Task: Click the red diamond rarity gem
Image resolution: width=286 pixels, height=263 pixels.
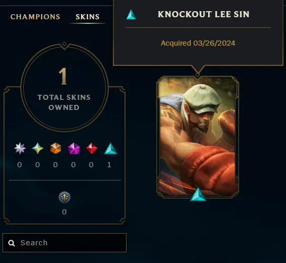Action: click(x=92, y=148)
